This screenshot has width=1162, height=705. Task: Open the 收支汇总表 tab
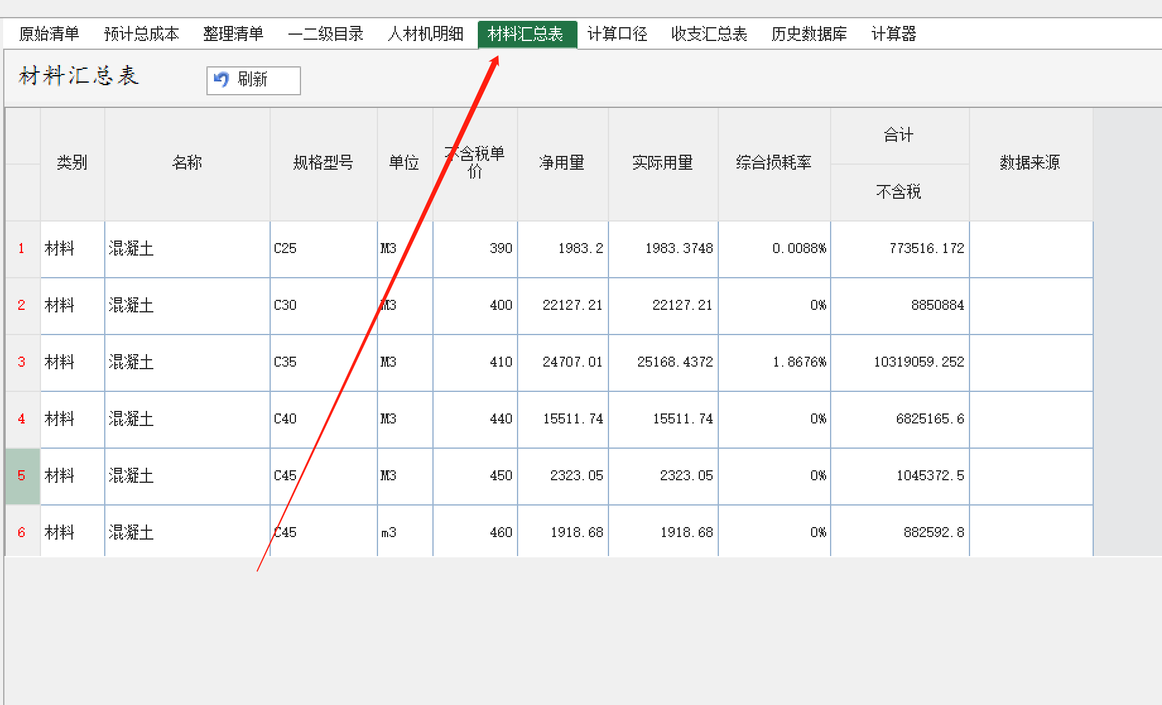click(709, 34)
